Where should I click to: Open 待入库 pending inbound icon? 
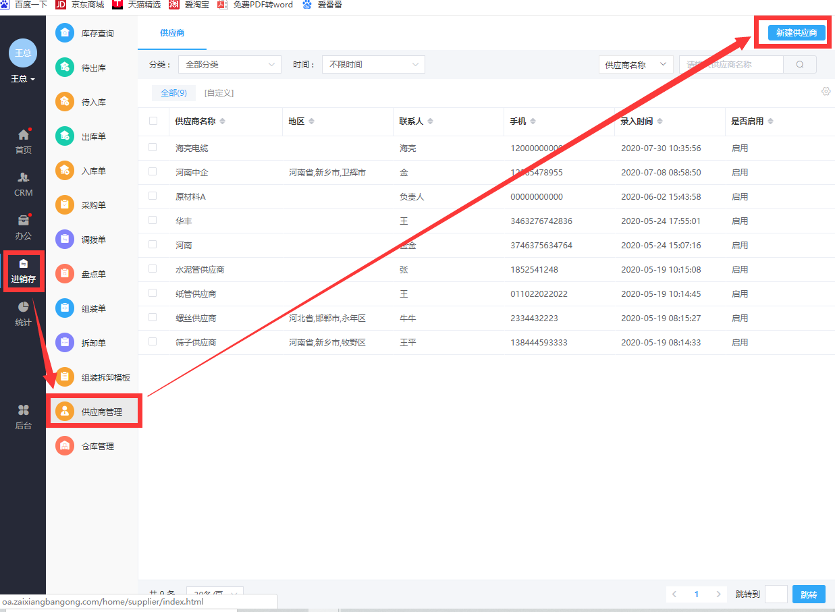click(x=65, y=102)
